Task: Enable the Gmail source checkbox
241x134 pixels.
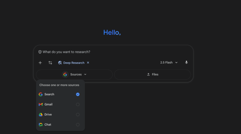Action: pos(78,104)
